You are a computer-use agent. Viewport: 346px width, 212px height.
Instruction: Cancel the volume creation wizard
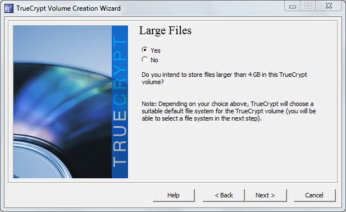[315, 195]
